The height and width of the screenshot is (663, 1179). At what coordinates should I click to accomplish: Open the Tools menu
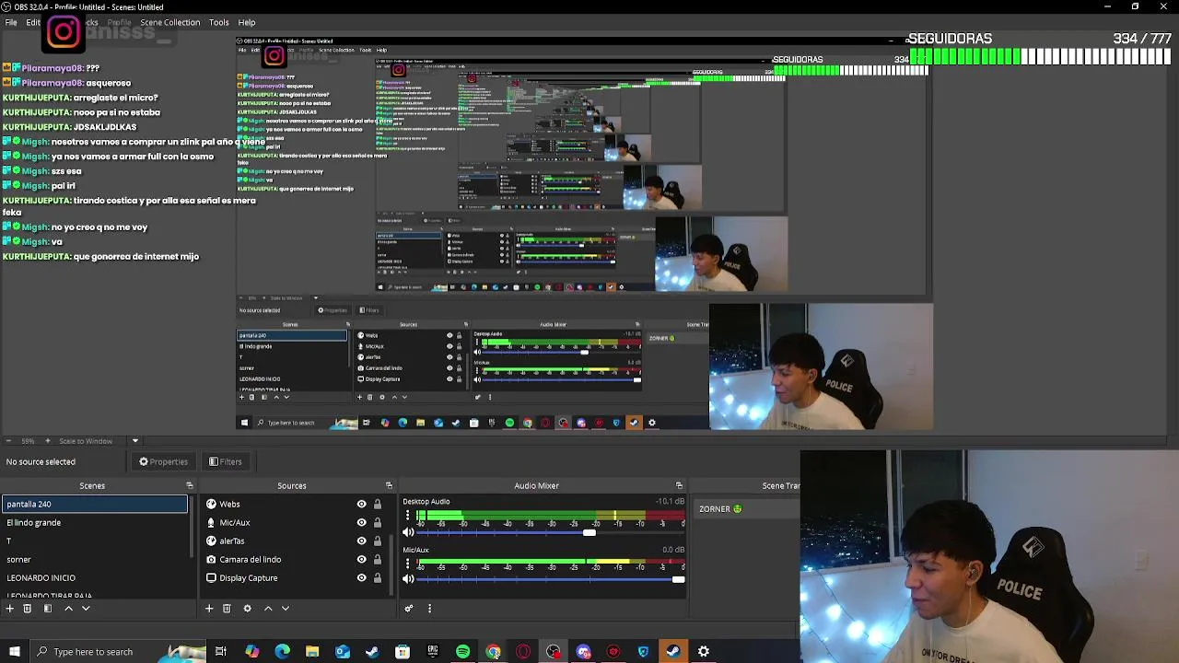[x=219, y=22]
